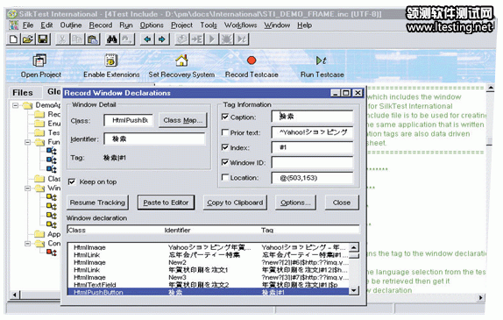Click the Enable Extensions workflow icon

tap(111, 60)
